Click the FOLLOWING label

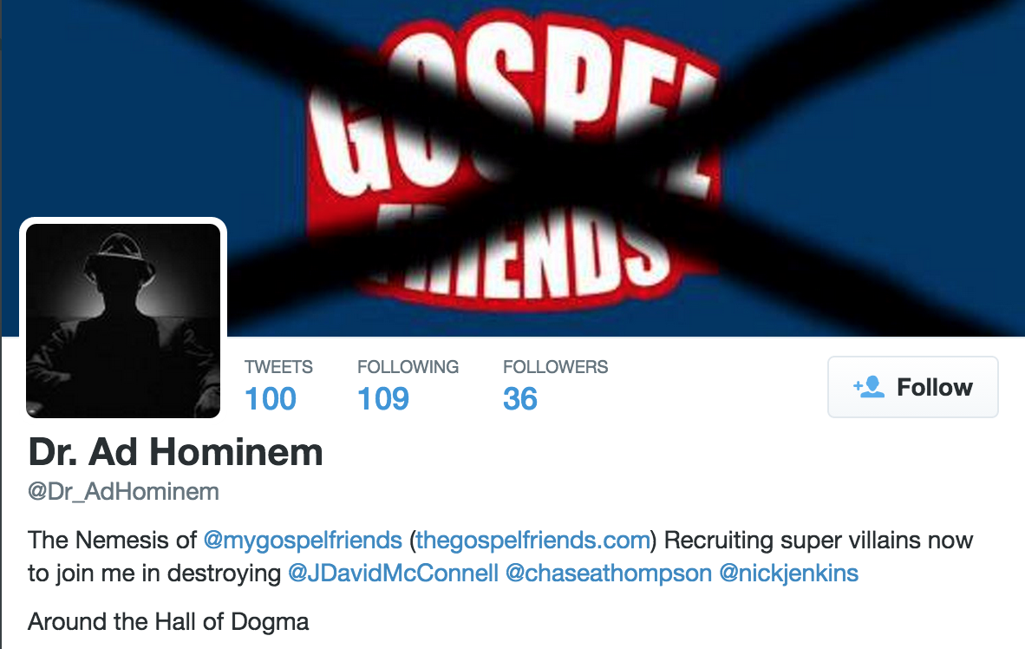(408, 367)
